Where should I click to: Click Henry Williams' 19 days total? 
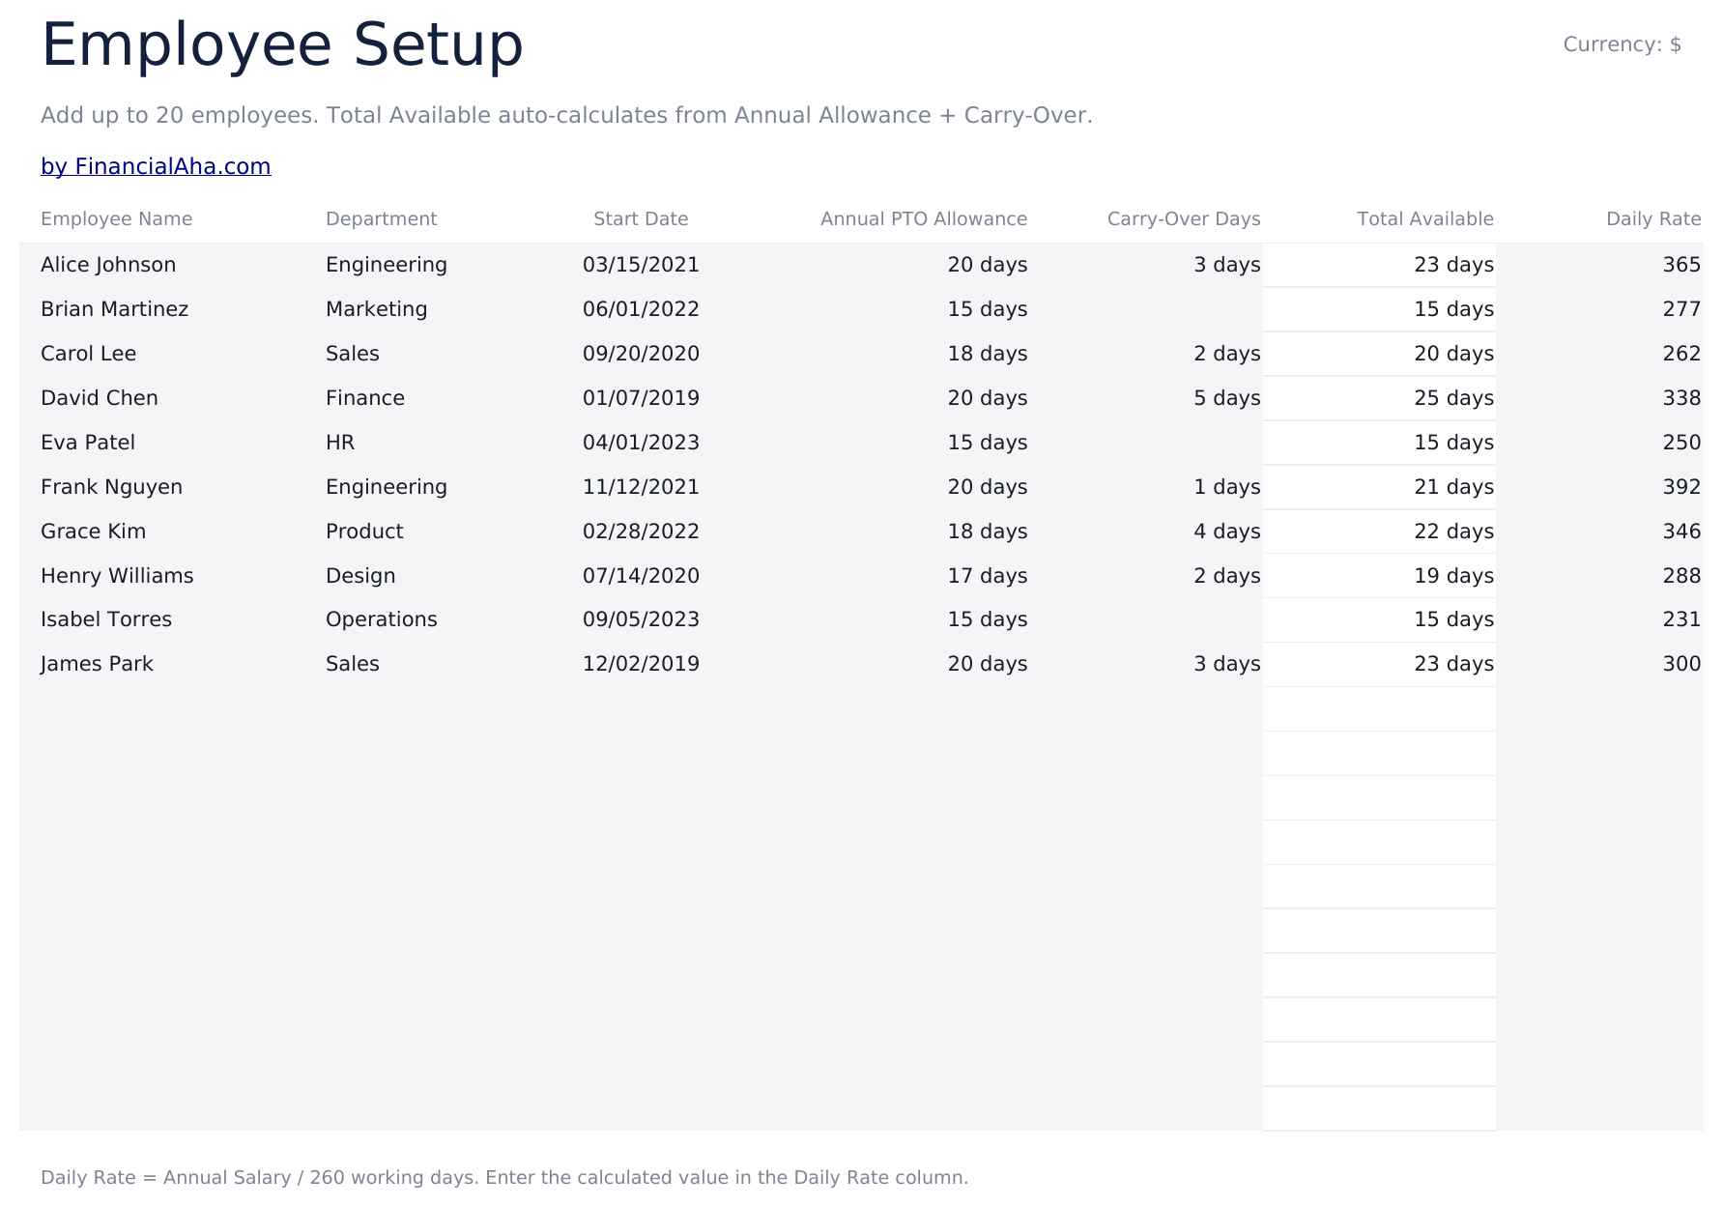click(1453, 576)
